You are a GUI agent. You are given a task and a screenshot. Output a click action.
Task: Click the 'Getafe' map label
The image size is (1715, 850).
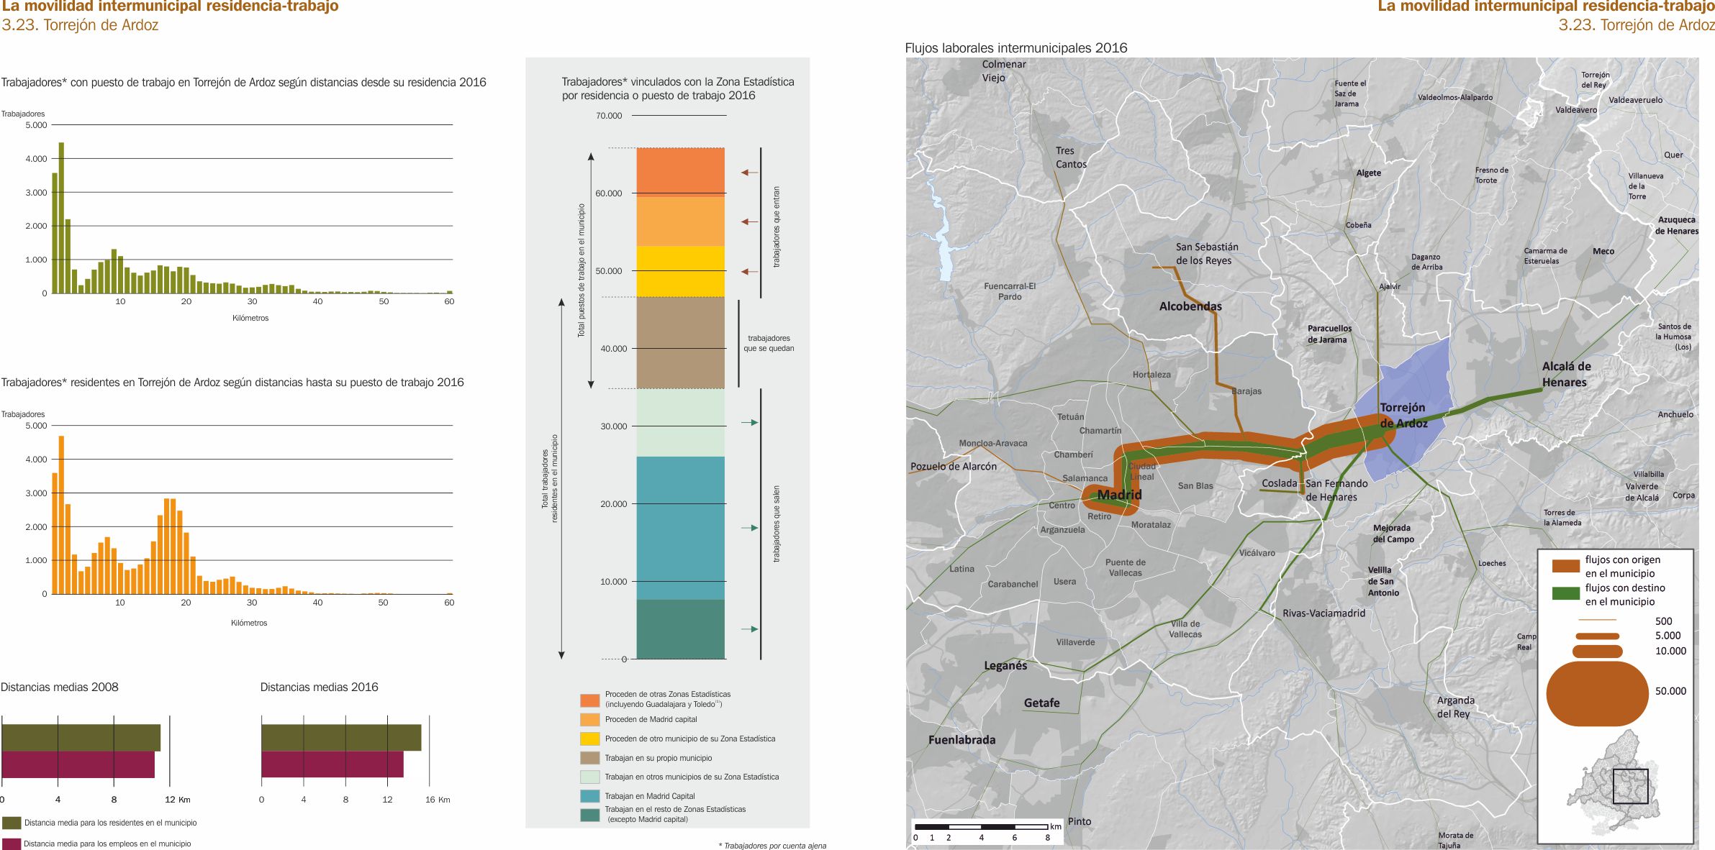pyautogui.click(x=1041, y=703)
